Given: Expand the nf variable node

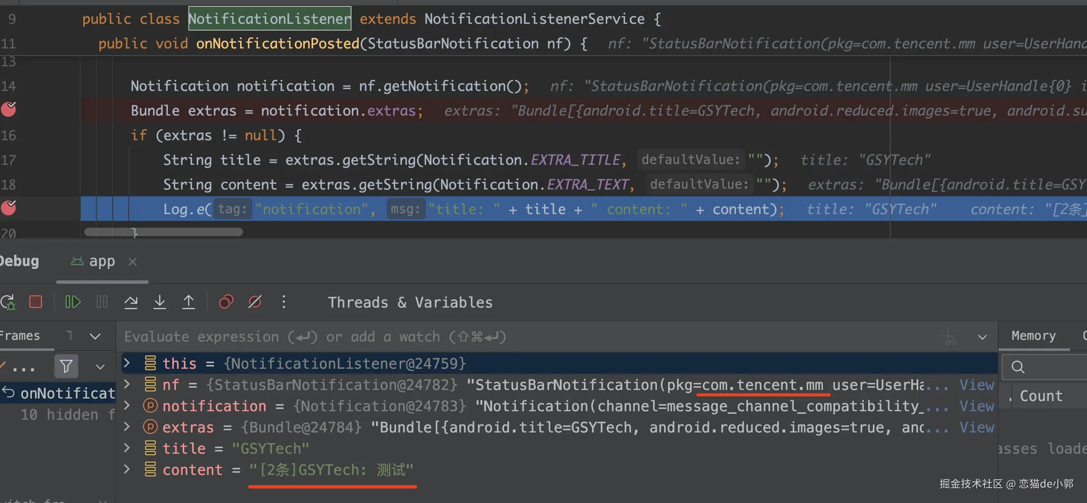Looking at the screenshot, I should click(x=127, y=384).
